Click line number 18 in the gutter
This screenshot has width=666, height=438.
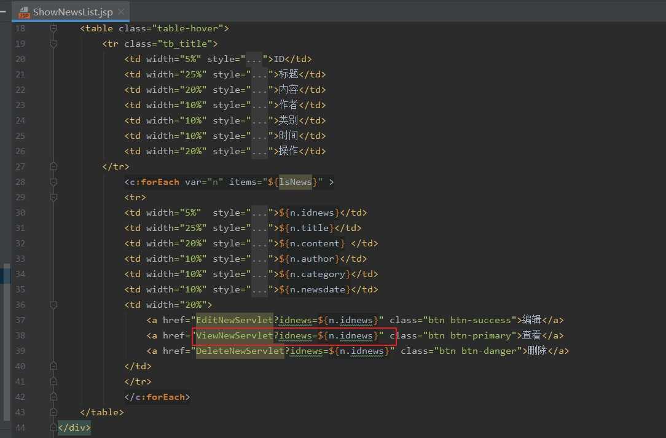20,28
